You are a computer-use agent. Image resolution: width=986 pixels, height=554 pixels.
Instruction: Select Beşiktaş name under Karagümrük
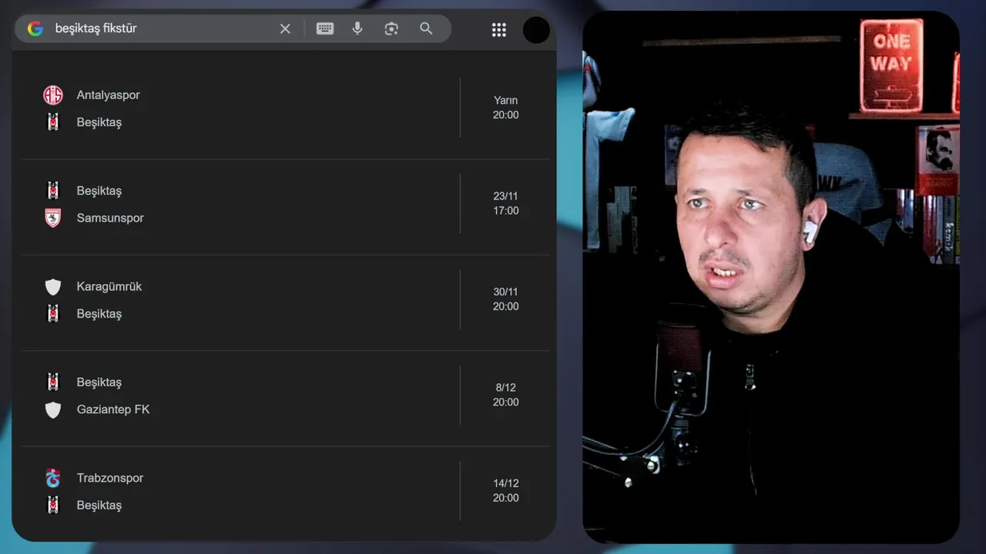99,314
